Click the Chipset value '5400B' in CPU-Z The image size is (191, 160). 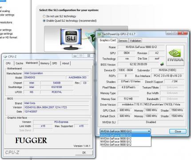coord(57,83)
